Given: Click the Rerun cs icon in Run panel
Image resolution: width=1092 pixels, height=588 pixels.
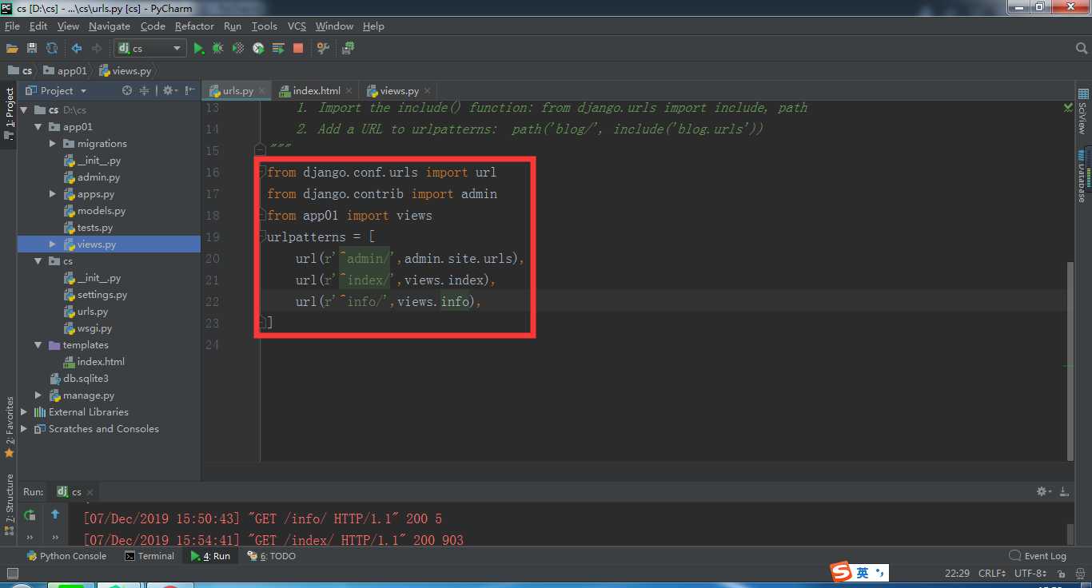Looking at the screenshot, I should click(x=30, y=515).
